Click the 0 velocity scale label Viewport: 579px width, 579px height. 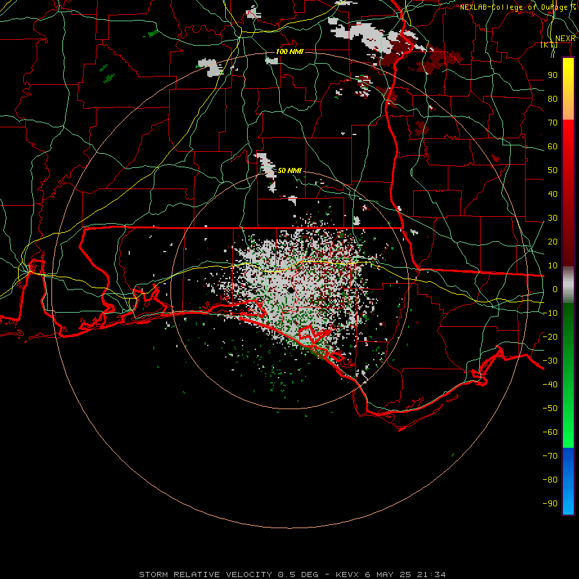(x=555, y=289)
